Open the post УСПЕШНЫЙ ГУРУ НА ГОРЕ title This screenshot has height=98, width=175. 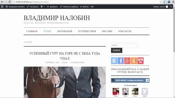click(65, 56)
